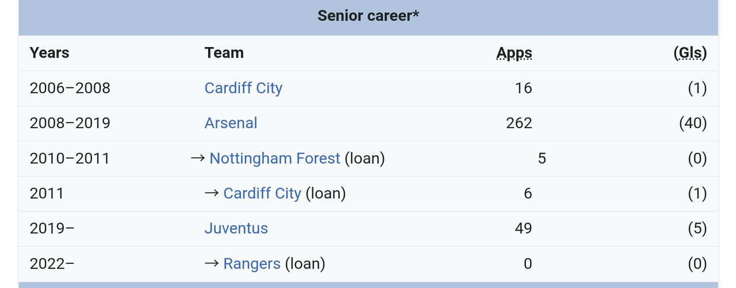Image resolution: width=736 pixels, height=288 pixels.
Task: Click Arsenal's 262 appearances value
Action: tap(519, 123)
